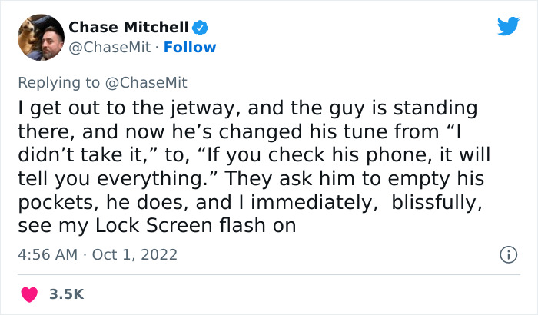This screenshot has height=315, width=538.
Task: Click the 4:56 AM timestamp
Action: 46,254
